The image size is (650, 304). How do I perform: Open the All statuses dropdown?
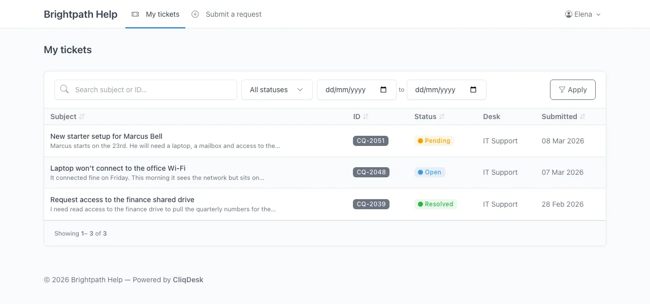(277, 90)
